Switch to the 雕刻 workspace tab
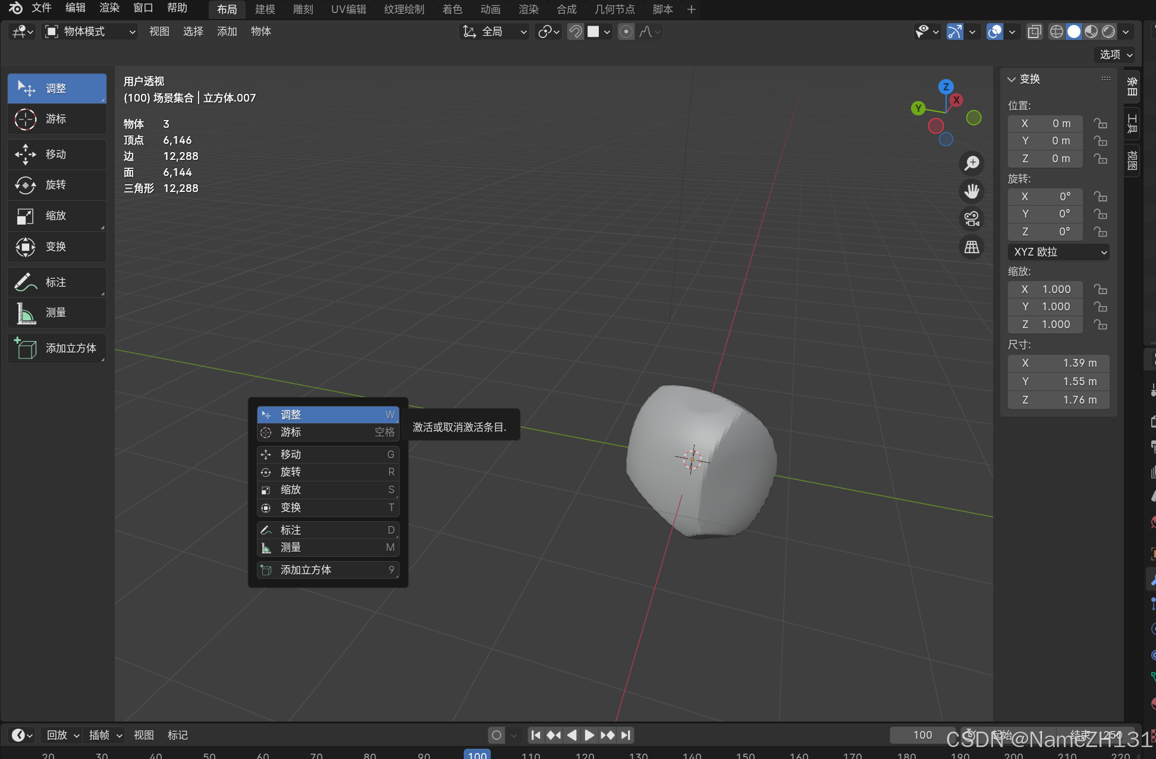Screen dimensions: 1156x759 (303, 10)
